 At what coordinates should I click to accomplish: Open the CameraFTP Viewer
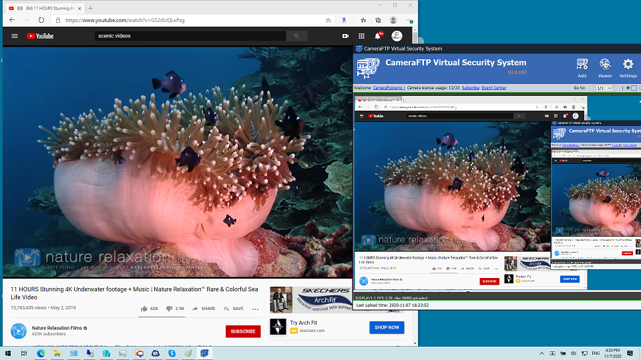pos(604,67)
